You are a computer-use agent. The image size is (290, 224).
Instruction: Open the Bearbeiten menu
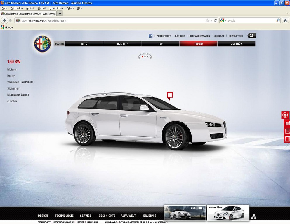point(17,8)
